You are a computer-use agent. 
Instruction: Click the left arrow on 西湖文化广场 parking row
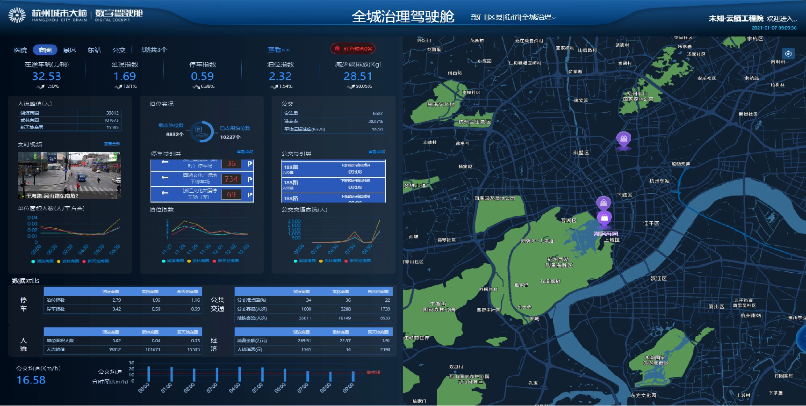(165, 178)
